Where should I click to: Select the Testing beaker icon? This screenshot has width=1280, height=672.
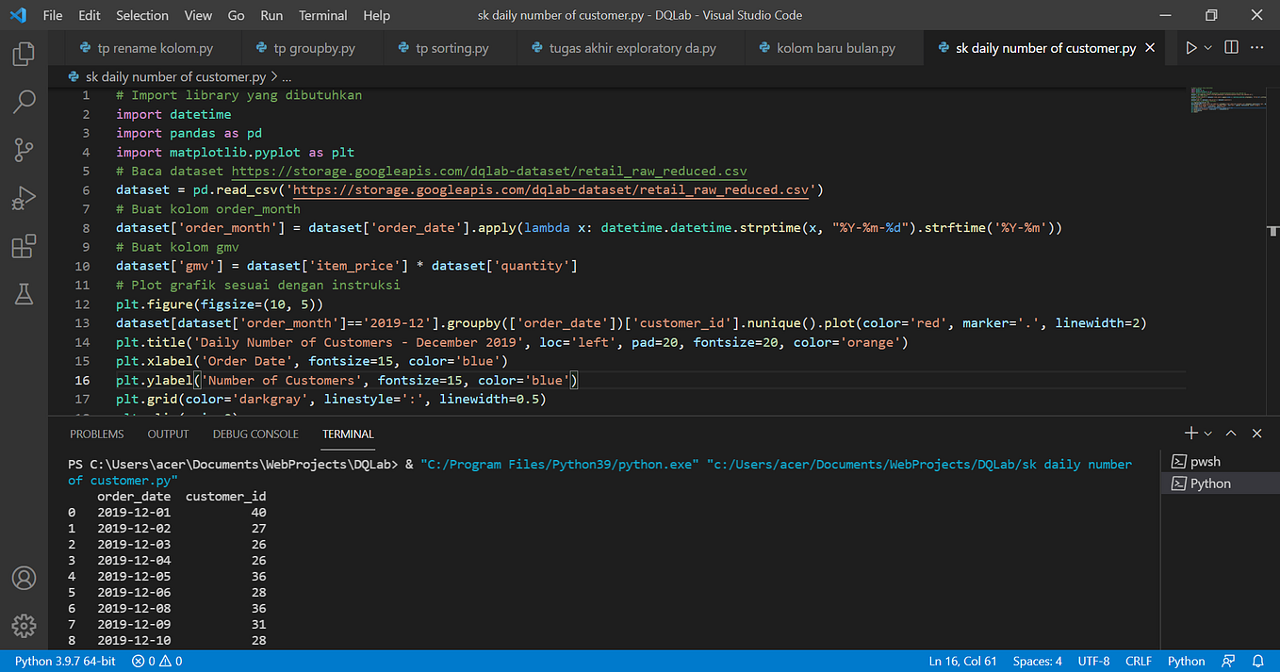tap(24, 294)
